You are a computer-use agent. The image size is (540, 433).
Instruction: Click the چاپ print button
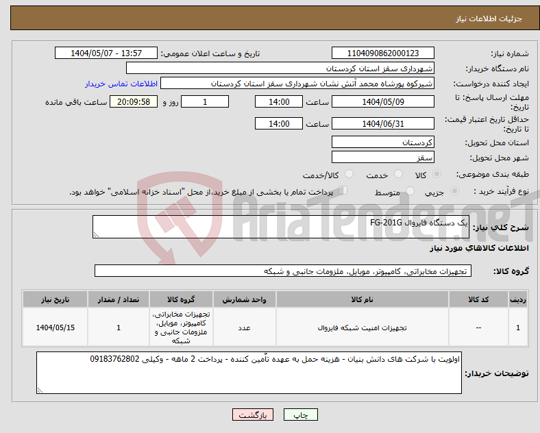pyautogui.click(x=301, y=415)
